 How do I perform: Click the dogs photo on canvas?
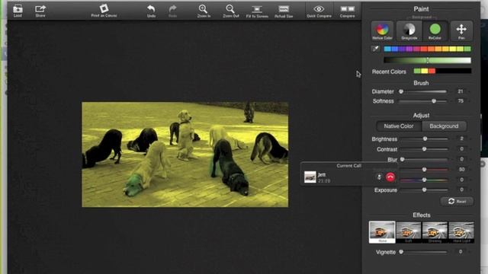pyautogui.click(x=185, y=155)
